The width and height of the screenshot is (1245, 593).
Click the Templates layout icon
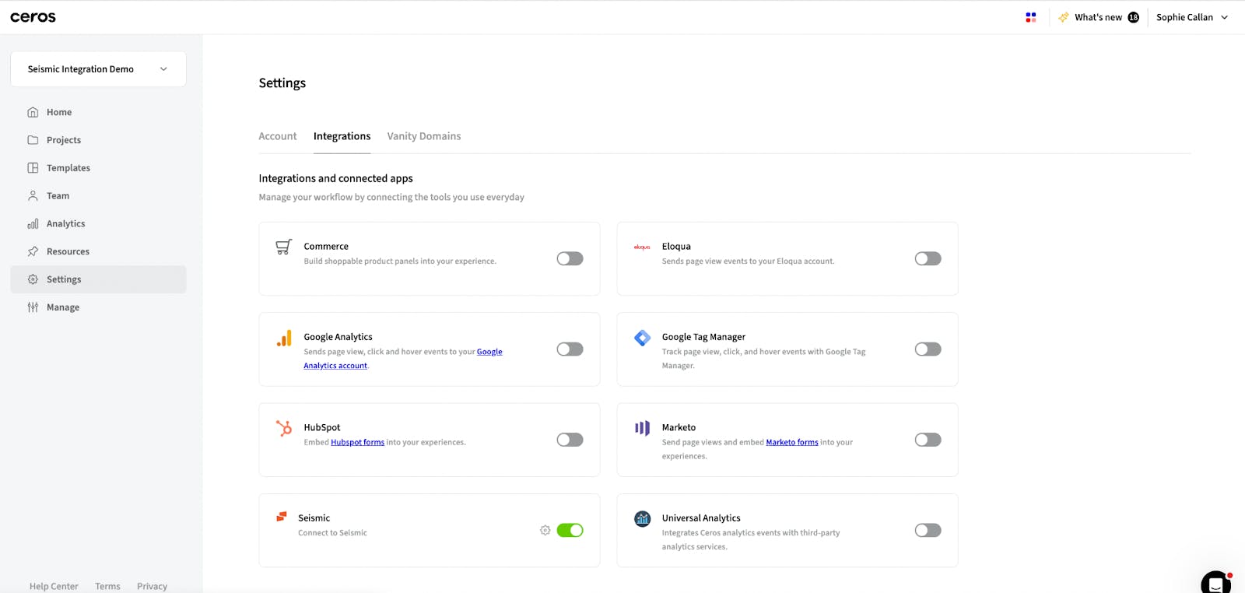coord(33,168)
